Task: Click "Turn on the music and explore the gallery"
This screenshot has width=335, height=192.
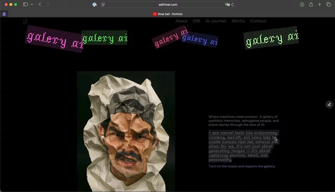Action: (x=242, y=166)
